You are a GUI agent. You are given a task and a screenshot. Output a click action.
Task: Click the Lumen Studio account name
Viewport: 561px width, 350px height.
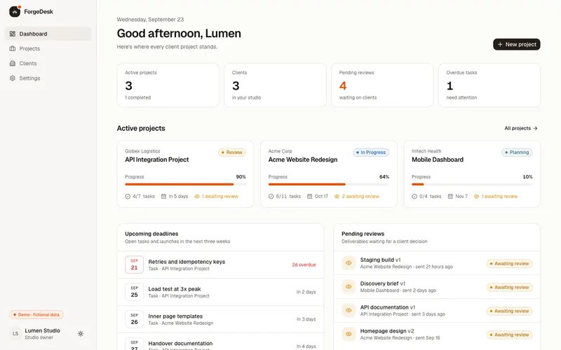coord(42,330)
